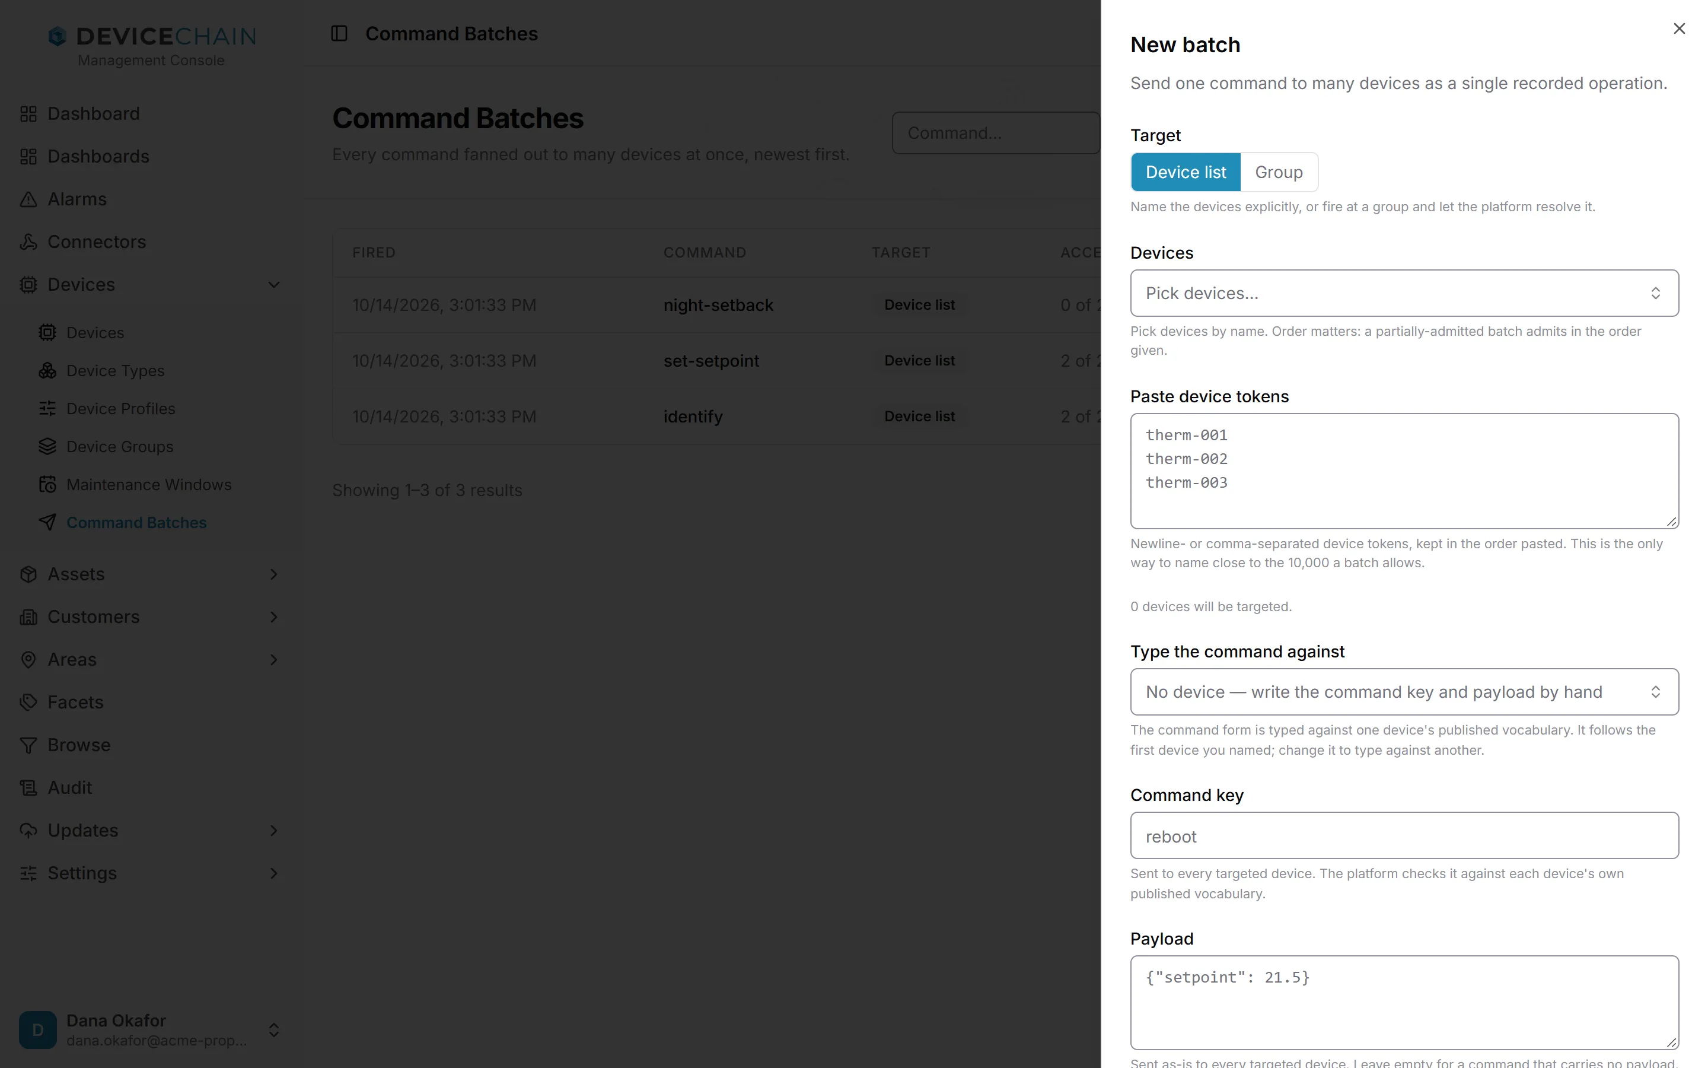This screenshot has width=1708, height=1068.
Task: Click the set-setpoint command cell
Action: coord(710,361)
